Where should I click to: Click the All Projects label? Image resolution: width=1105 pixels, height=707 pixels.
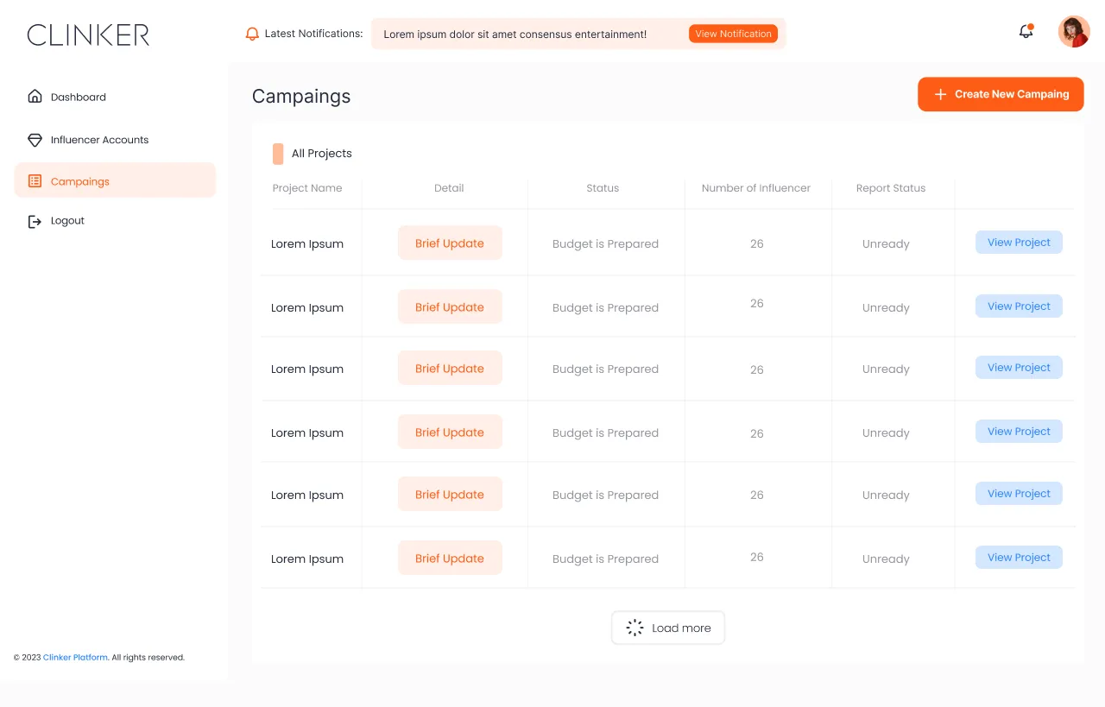(322, 154)
